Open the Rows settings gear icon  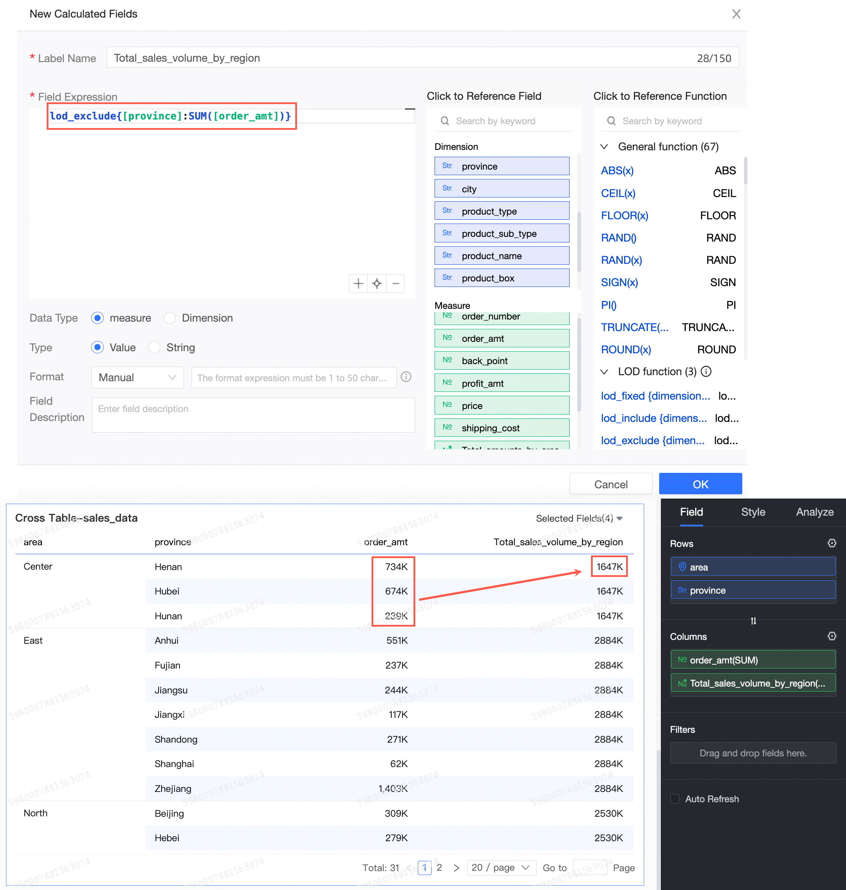pyautogui.click(x=831, y=543)
